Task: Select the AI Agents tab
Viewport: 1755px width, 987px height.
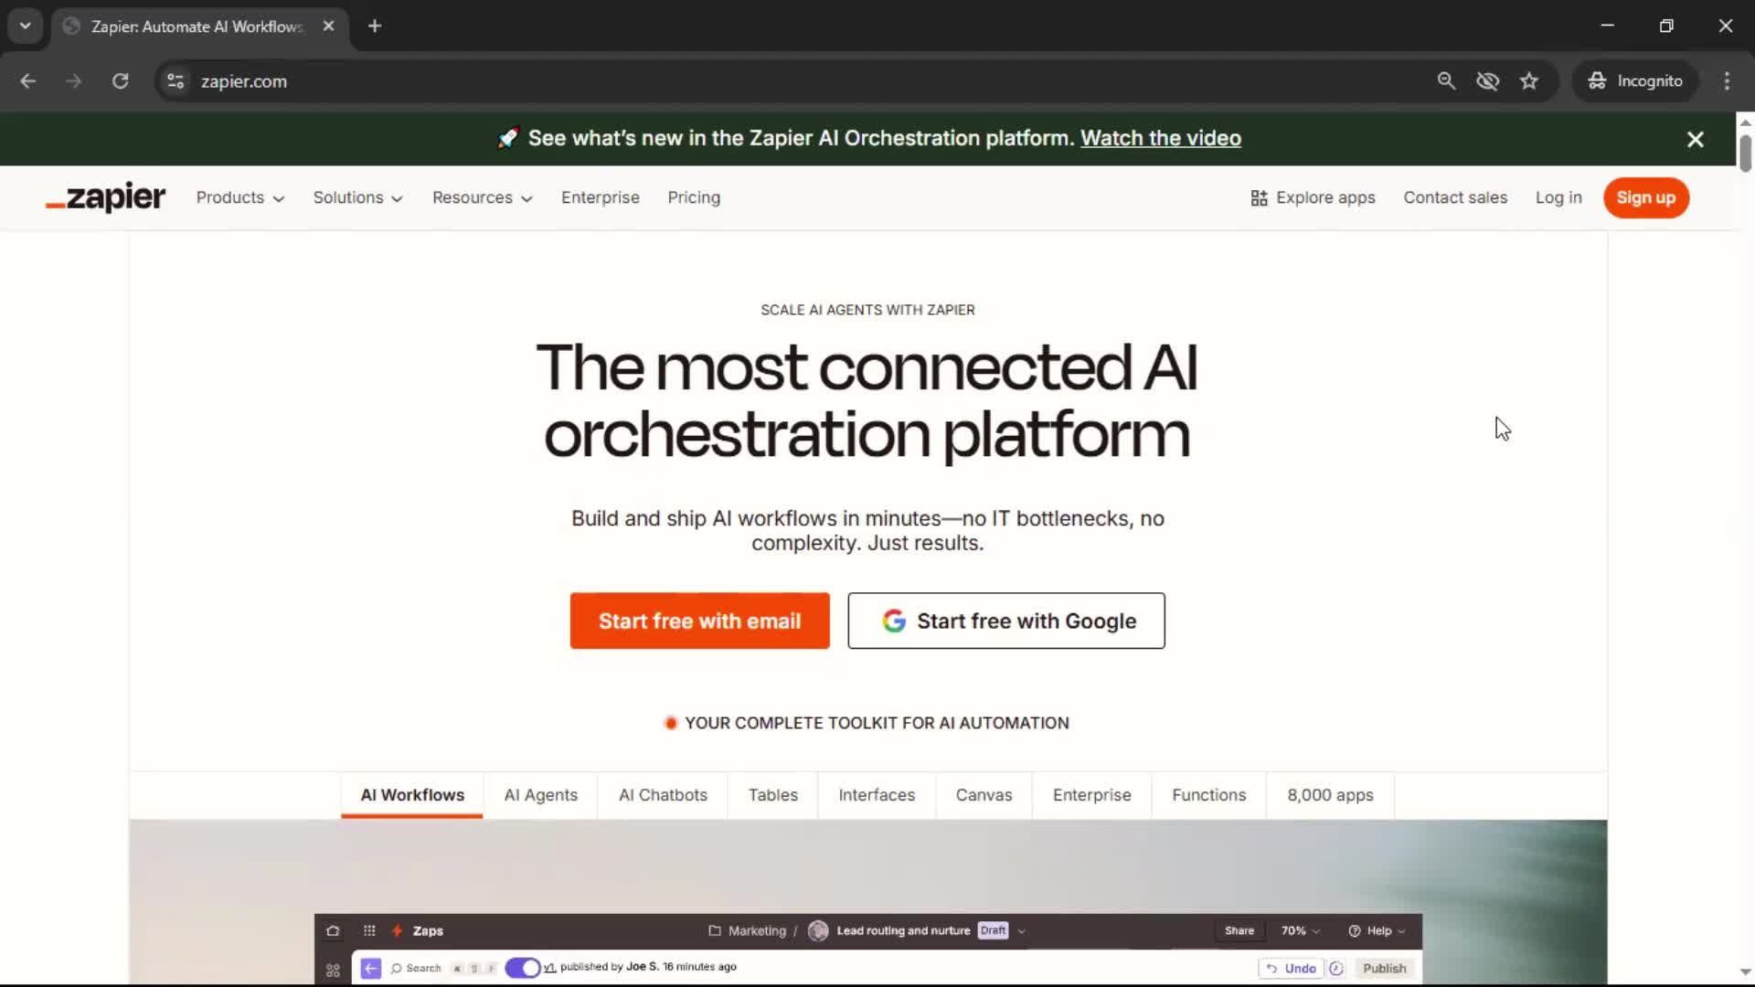Action: pos(541,795)
